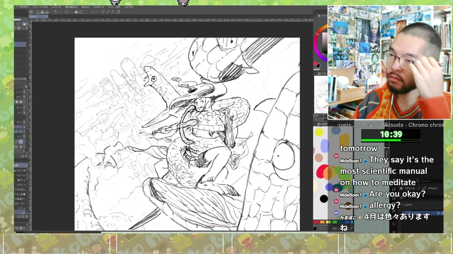Click the large red paint blob in palette
The image size is (453, 254).
tap(323, 172)
